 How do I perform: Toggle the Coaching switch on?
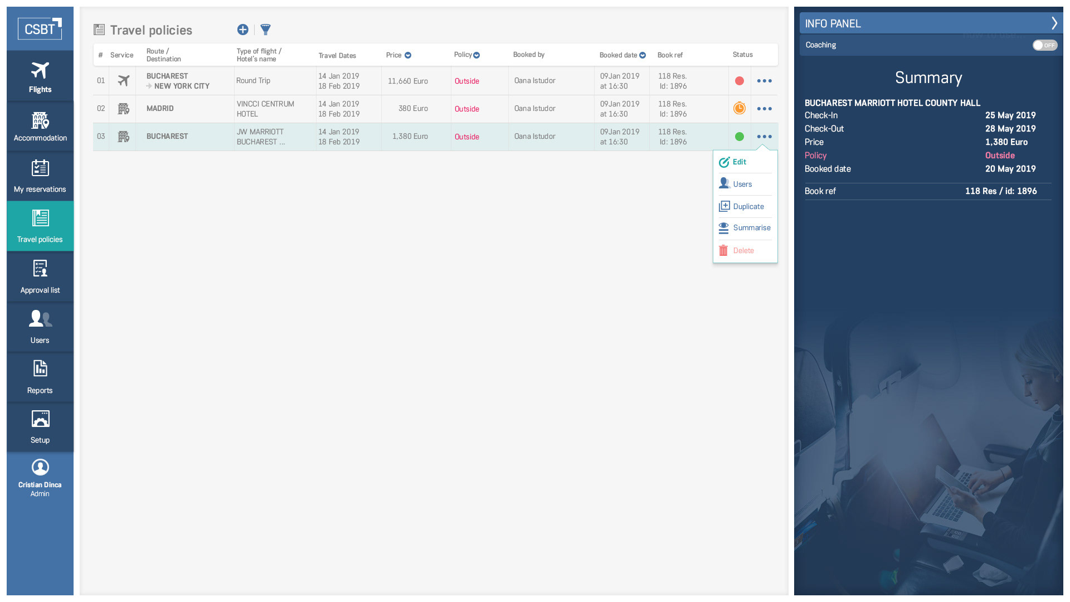click(1044, 45)
